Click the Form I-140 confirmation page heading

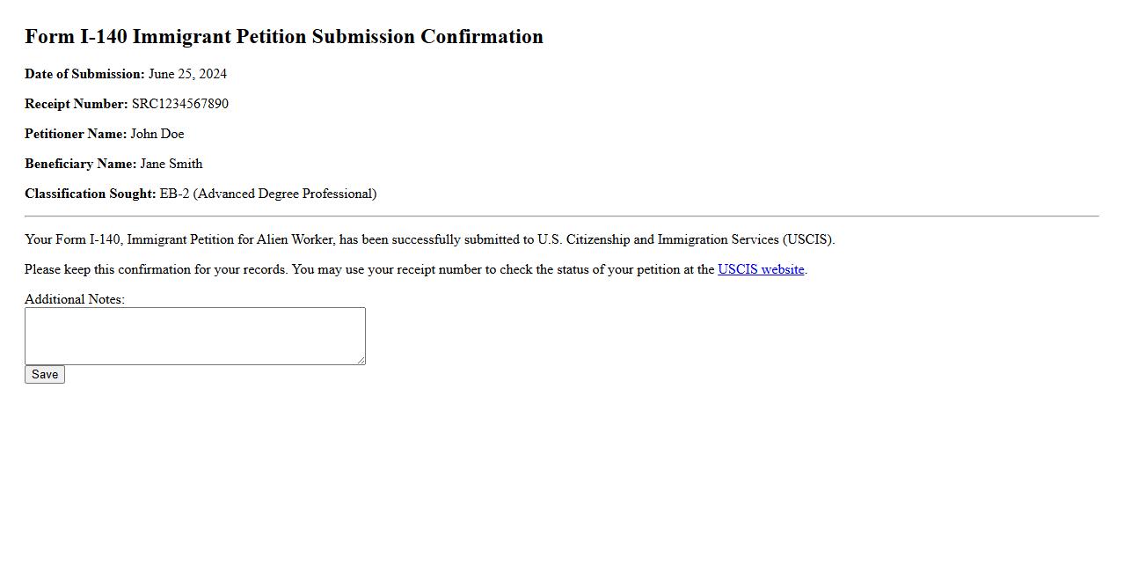click(283, 37)
